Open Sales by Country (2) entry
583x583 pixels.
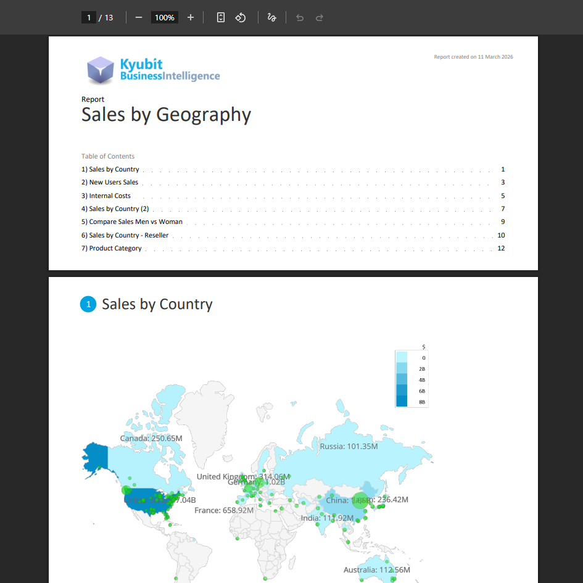118,209
